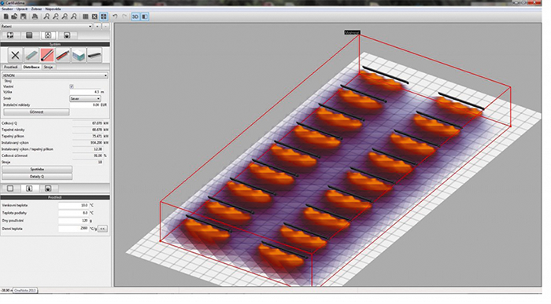Select the black tube system icon
Viewport: 551px width, 304px height.
tap(94, 55)
